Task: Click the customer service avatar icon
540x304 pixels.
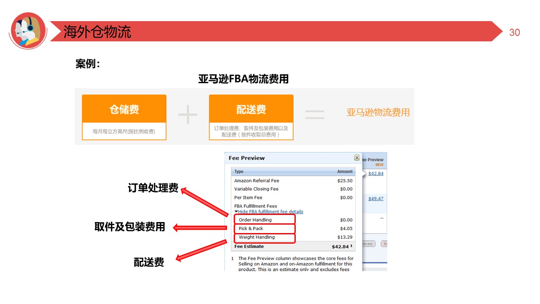Action: coord(28,31)
